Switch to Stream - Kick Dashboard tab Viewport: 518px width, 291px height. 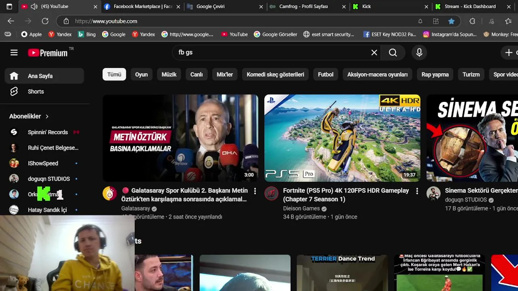coord(473,6)
